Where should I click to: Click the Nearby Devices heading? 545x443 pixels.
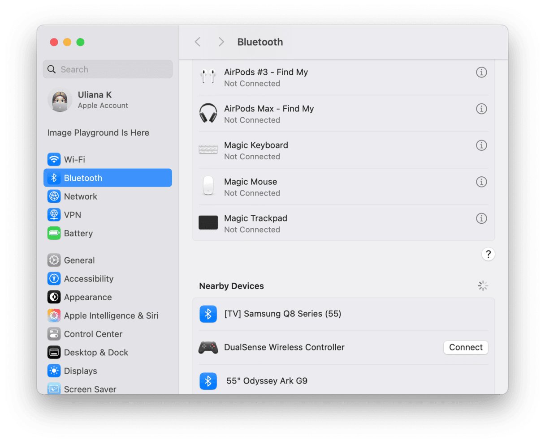[x=231, y=286]
